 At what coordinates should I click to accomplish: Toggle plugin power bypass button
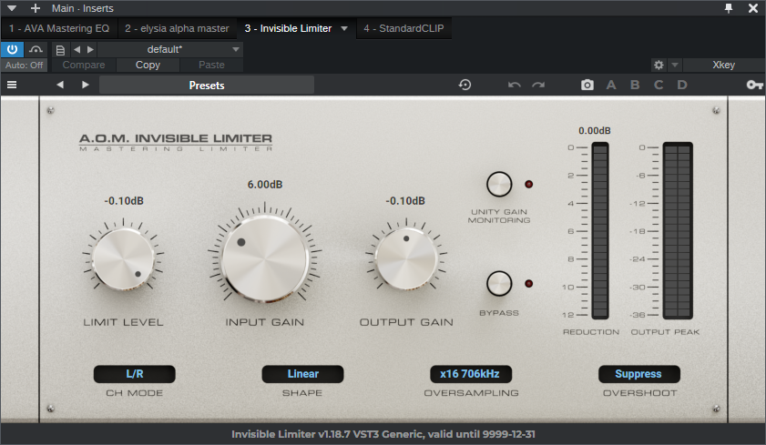point(12,49)
